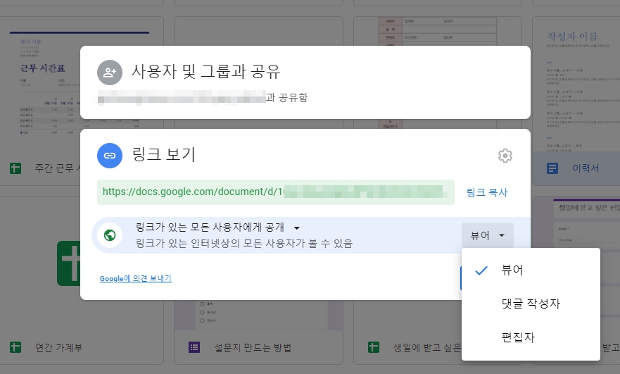The width and height of the screenshot is (620, 374).
Task: Click the add-person share icon
Action: (x=110, y=73)
